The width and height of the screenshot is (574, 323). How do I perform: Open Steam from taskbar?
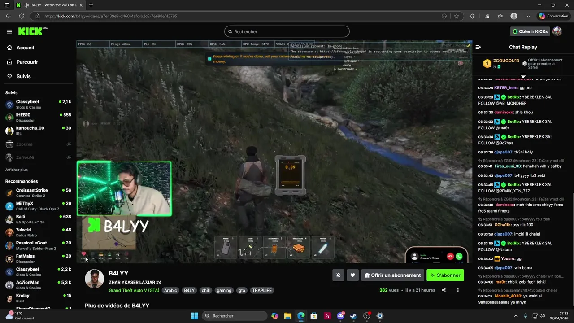click(x=353, y=316)
